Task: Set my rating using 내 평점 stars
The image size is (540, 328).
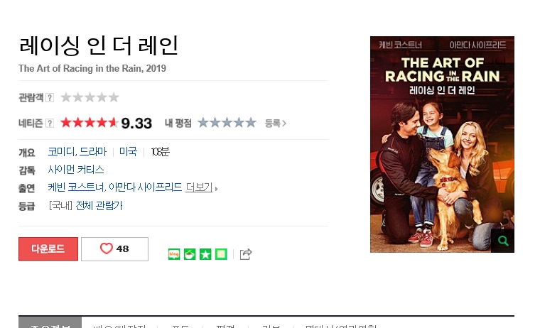Action: 227,123
